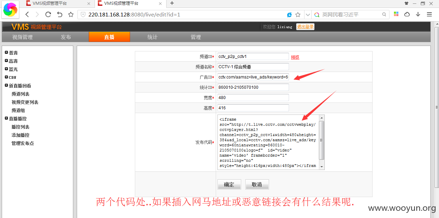Image resolution: width=439 pixels, height=218 pixels.
Task: Open the 管理 menu tab
Action: (196, 37)
